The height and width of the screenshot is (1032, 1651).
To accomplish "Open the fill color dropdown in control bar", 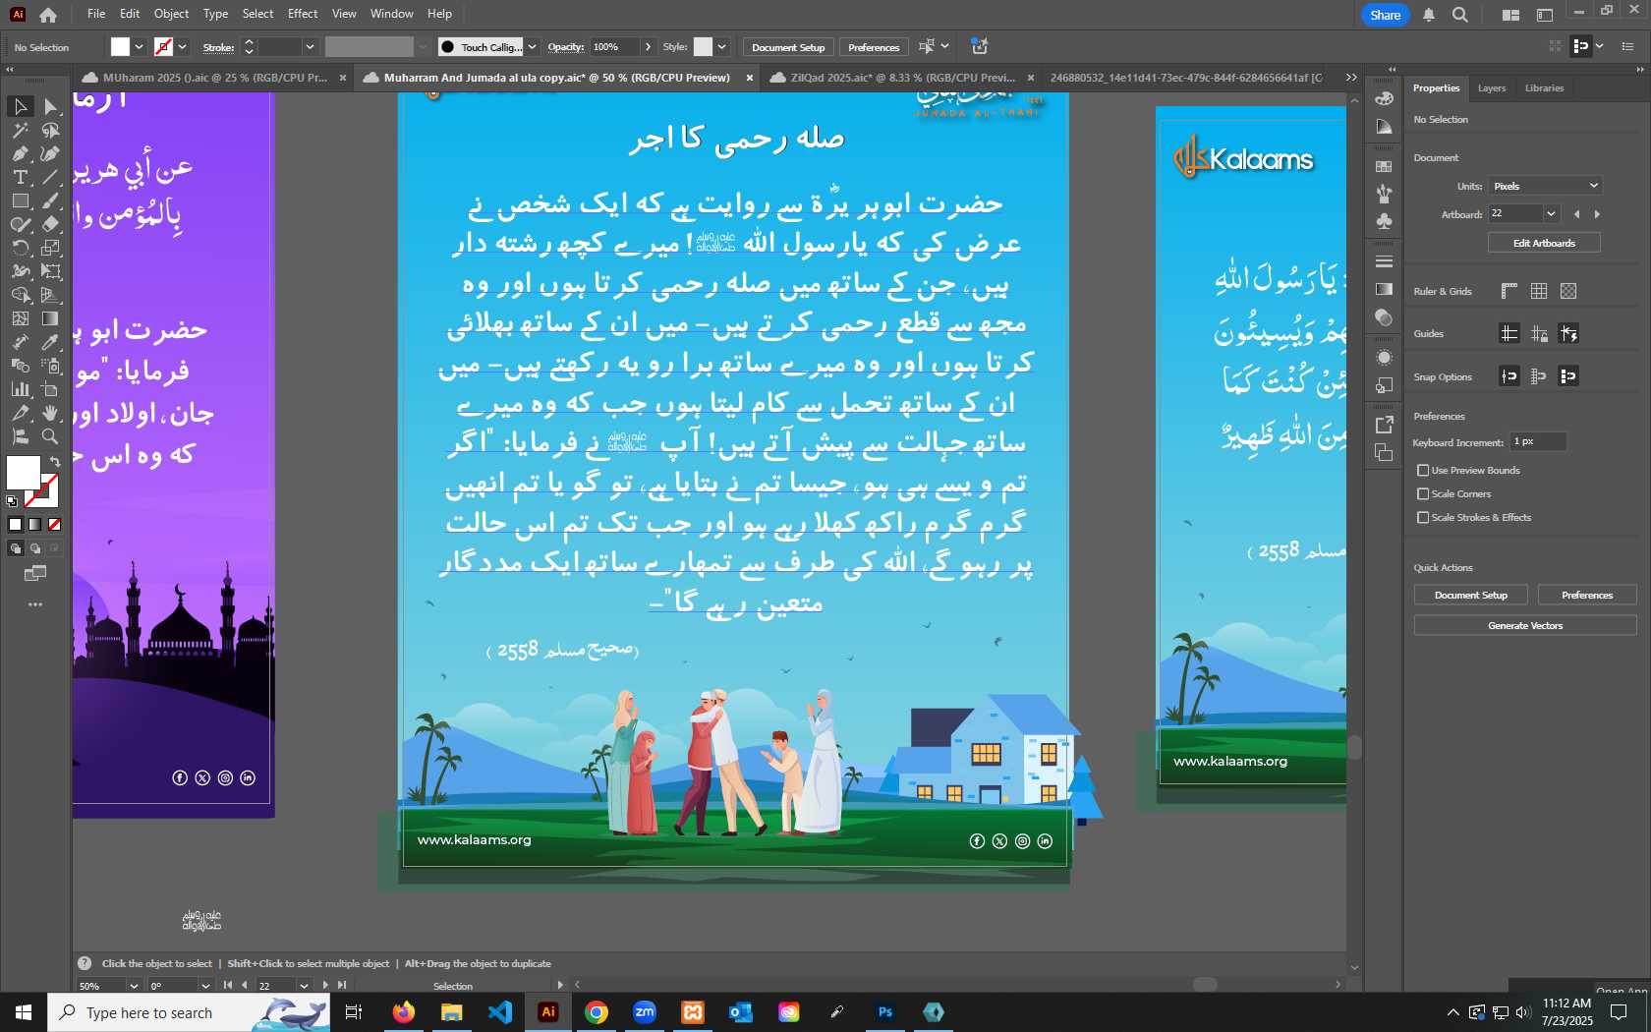I will click(x=139, y=46).
